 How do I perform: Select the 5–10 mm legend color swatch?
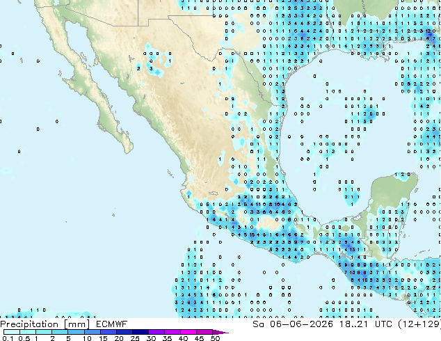click(76, 332)
